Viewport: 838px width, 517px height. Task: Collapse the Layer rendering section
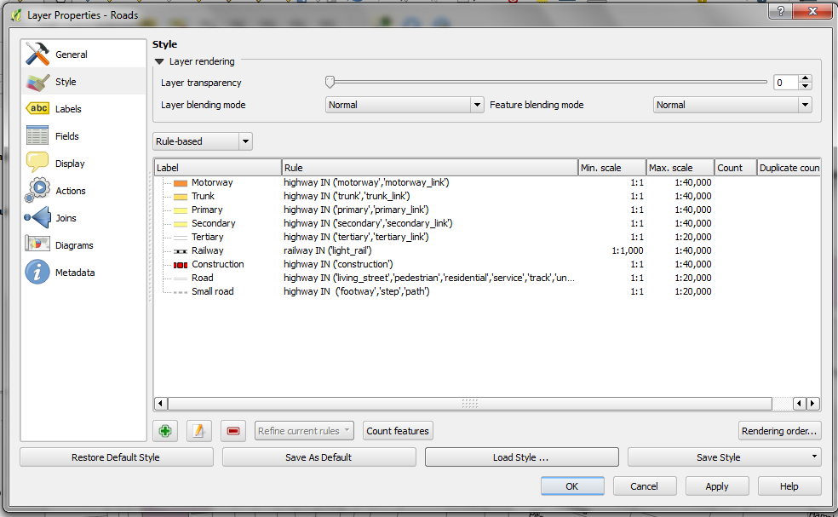tap(159, 61)
